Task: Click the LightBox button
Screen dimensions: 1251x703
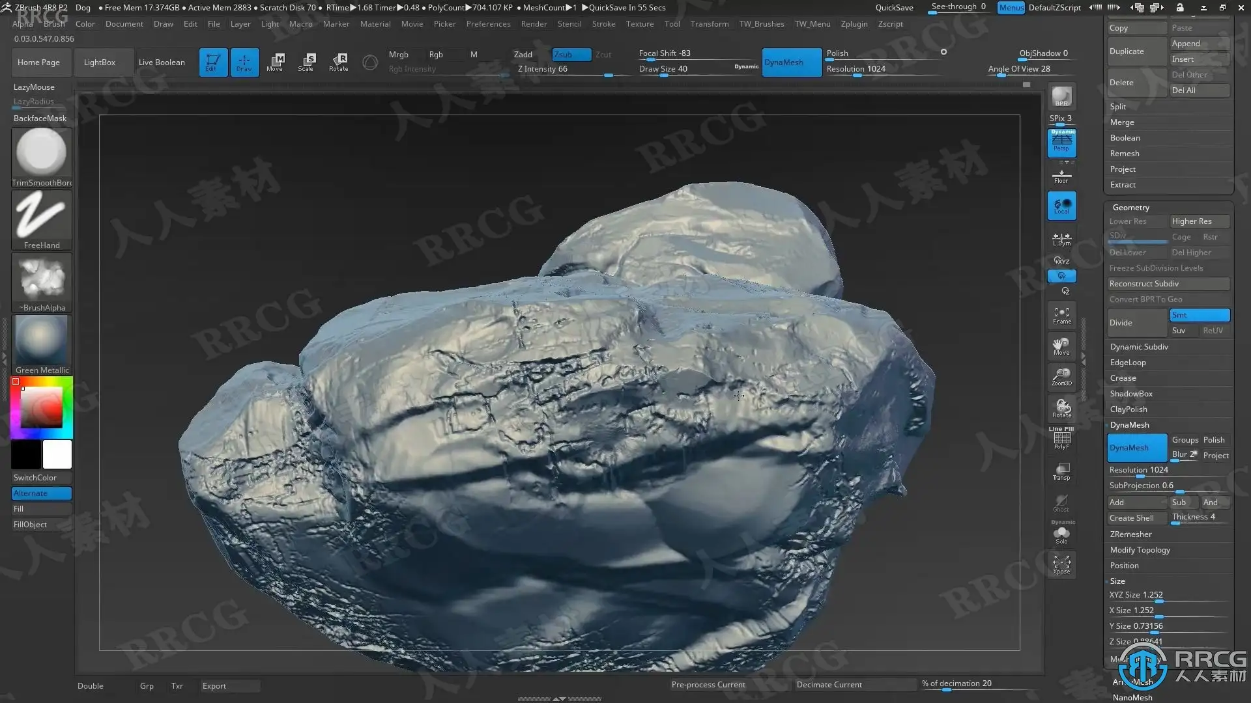Action: click(x=99, y=62)
